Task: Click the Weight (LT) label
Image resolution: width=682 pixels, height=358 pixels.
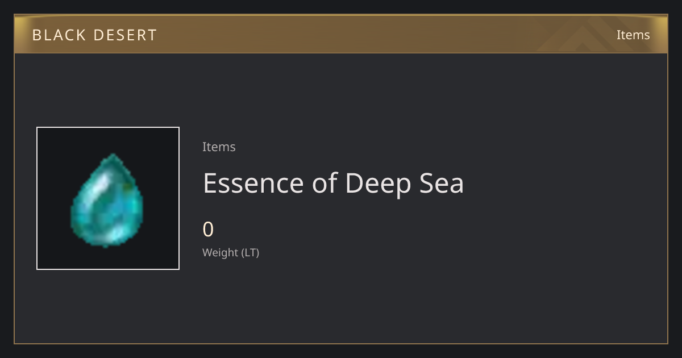Action: 231,252
